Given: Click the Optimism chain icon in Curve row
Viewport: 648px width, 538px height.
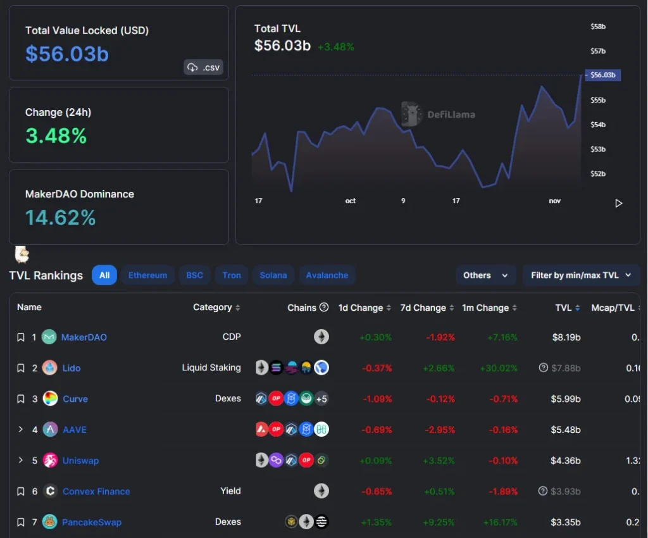Looking at the screenshot, I should [276, 398].
